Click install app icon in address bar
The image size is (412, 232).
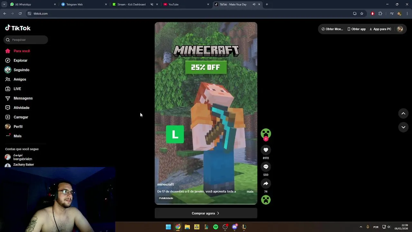click(x=355, y=14)
